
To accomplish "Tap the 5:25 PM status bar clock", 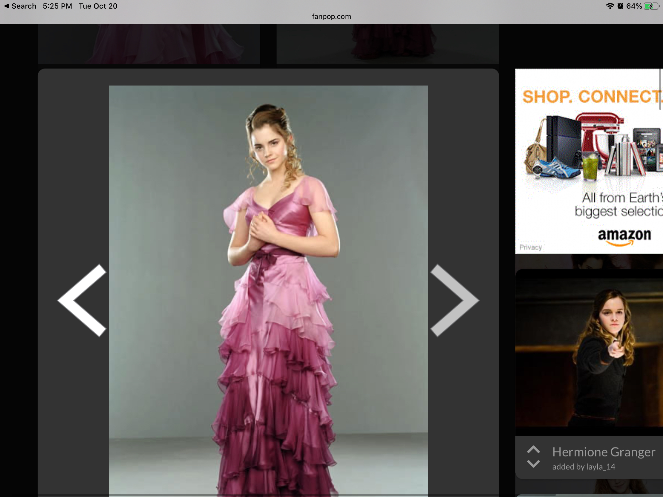I will [57, 6].
